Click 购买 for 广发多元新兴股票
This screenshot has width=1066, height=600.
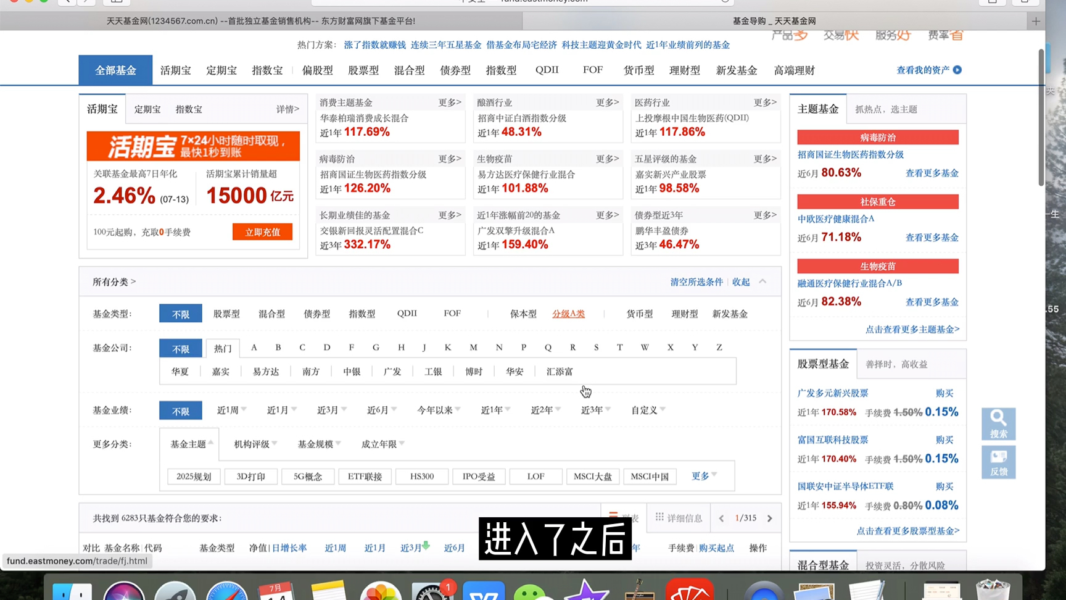pos(944,393)
